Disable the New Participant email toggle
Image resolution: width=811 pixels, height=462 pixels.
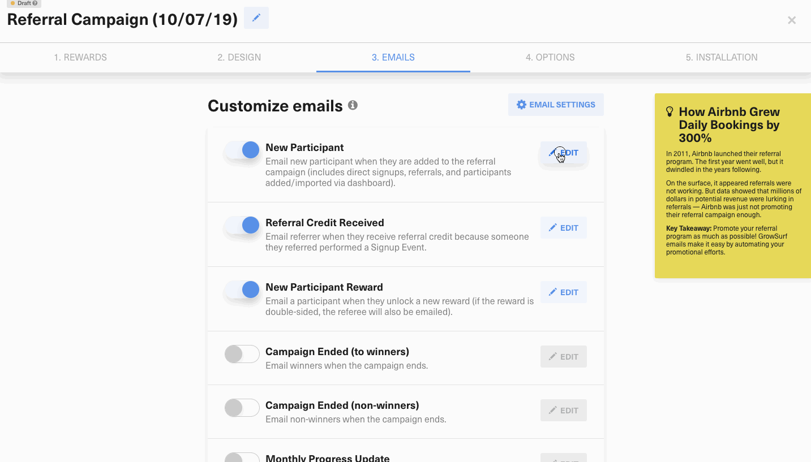click(242, 150)
